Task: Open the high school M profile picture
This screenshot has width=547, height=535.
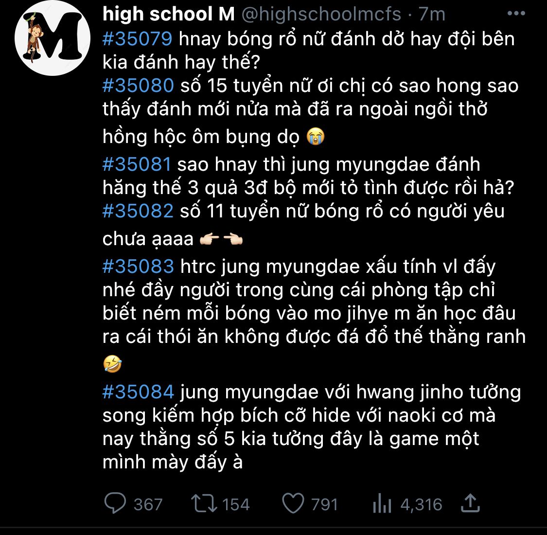Action: tap(48, 44)
